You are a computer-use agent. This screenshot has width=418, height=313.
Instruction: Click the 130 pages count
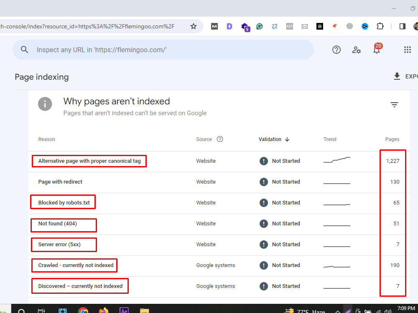tap(395, 182)
